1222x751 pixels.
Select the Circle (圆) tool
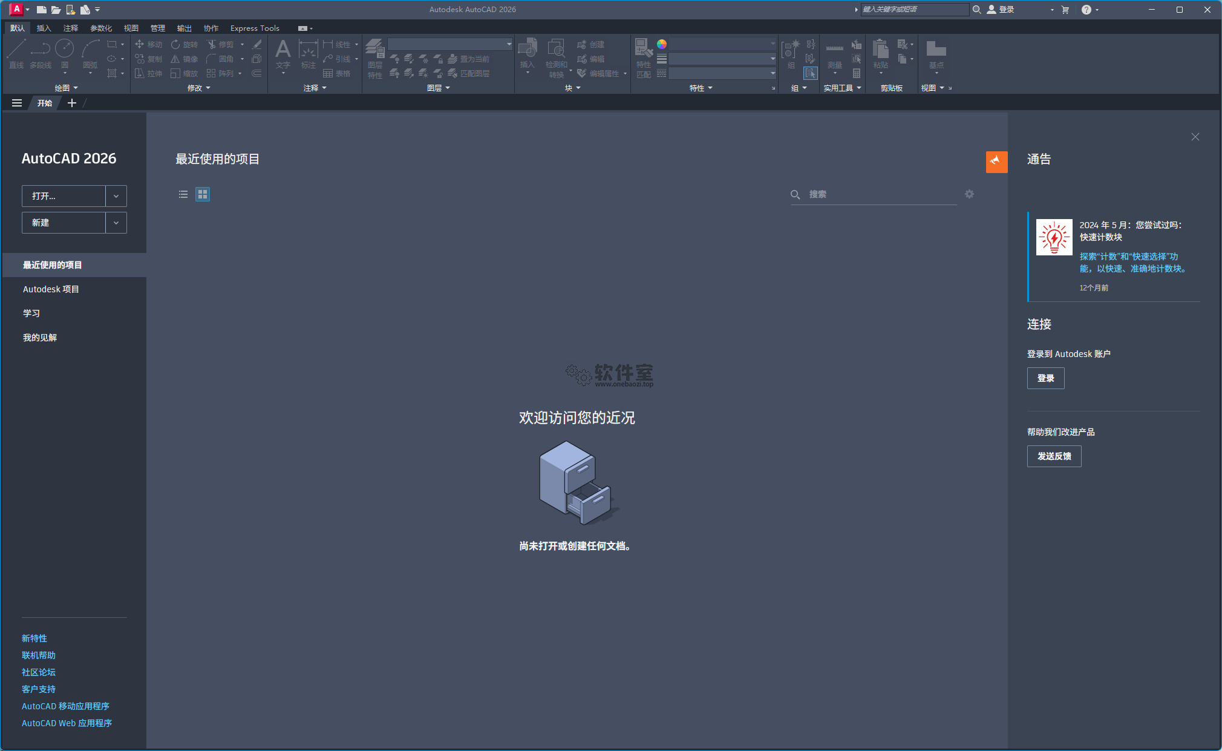point(64,54)
